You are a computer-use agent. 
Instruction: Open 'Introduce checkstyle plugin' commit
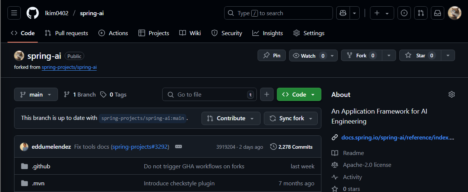tap(179, 183)
